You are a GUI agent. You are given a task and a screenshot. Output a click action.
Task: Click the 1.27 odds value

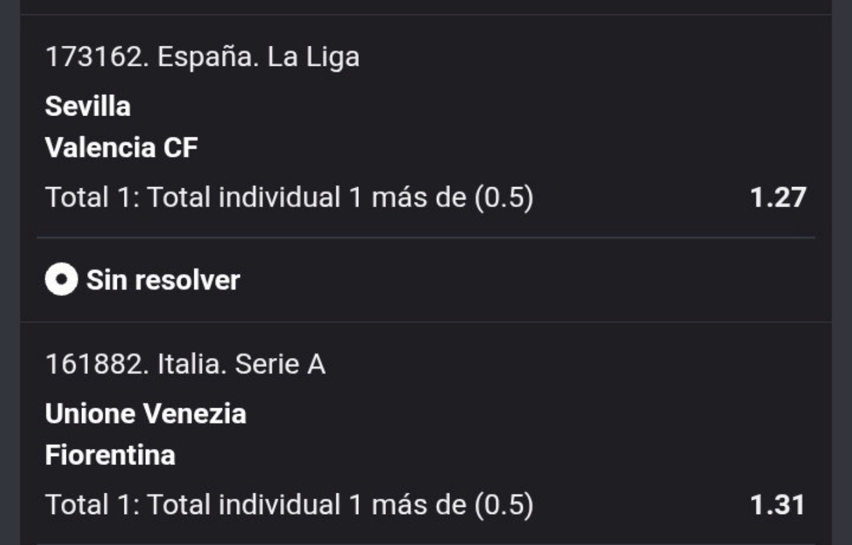[778, 197]
